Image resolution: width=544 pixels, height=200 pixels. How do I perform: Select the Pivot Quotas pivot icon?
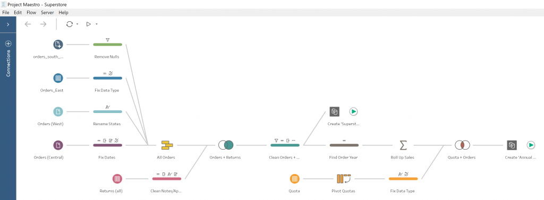pyautogui.click(x=344, y=179)
